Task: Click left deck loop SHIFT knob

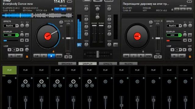Action: [x=27, y=50]
